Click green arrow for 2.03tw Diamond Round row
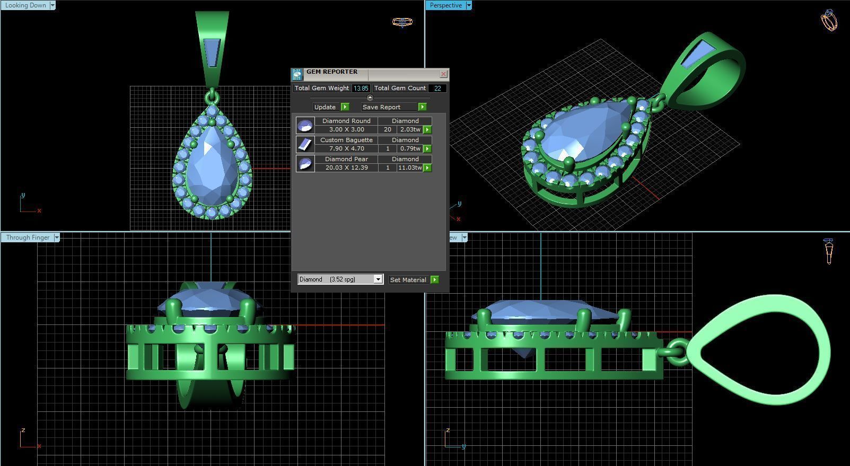Viewport: 850px width, 466px height. tap(427, 130)
